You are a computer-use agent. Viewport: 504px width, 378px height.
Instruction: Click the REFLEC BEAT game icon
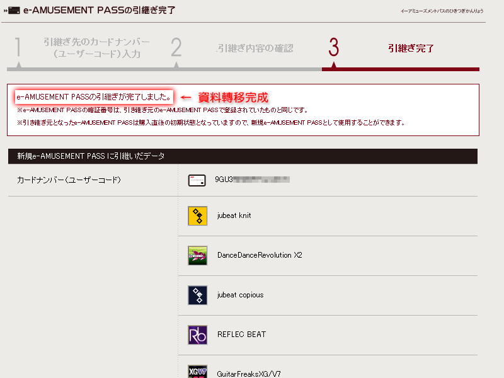click(197, 335)
